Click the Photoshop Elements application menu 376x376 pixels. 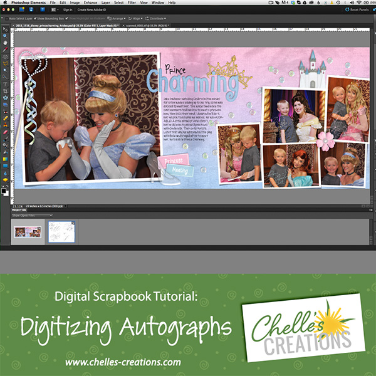pos(28,3)
